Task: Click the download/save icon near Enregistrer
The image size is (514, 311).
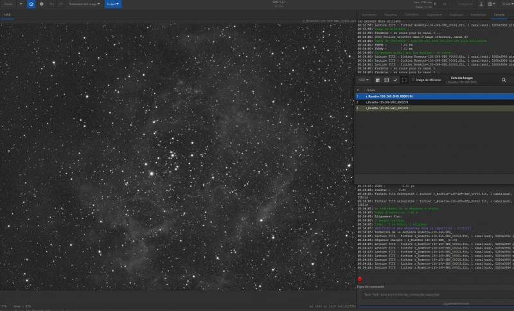Action: 481,4
